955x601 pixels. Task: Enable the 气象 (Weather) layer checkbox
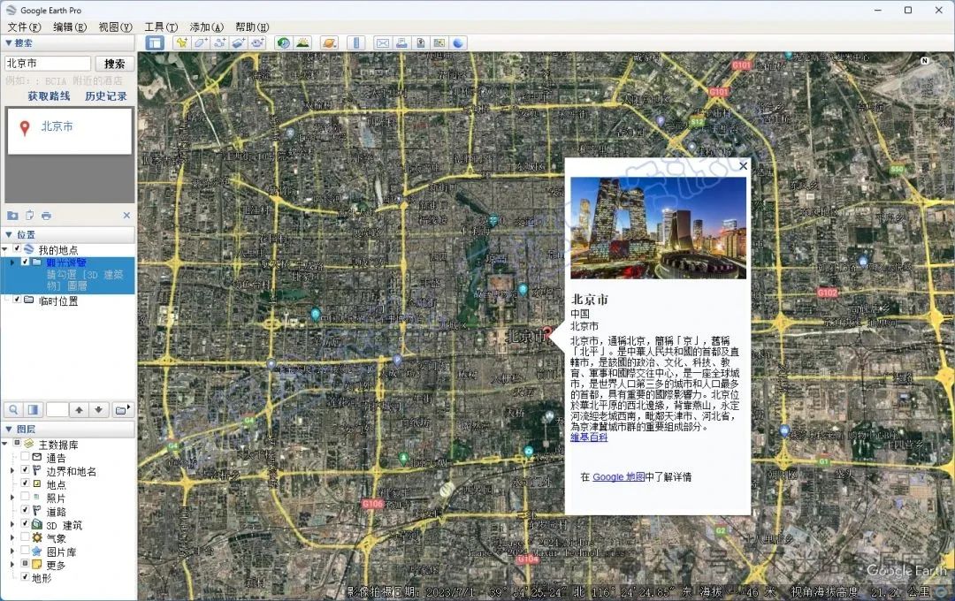coord(25,537)
